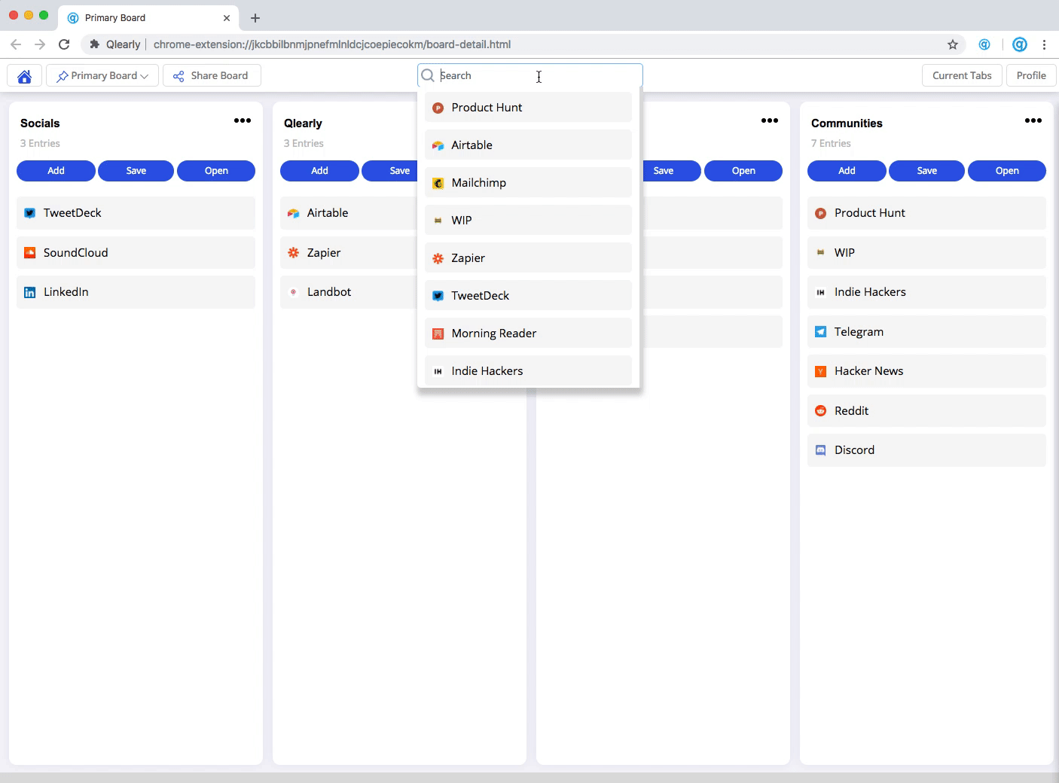Go to the home icon button

(x=25, y=76)
